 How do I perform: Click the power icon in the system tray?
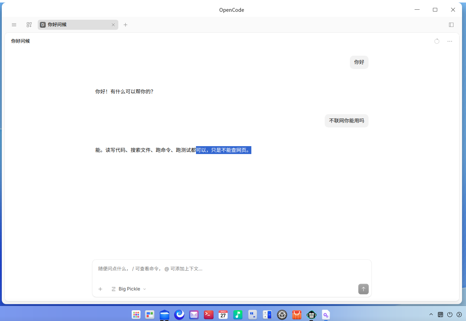[450, 315]
